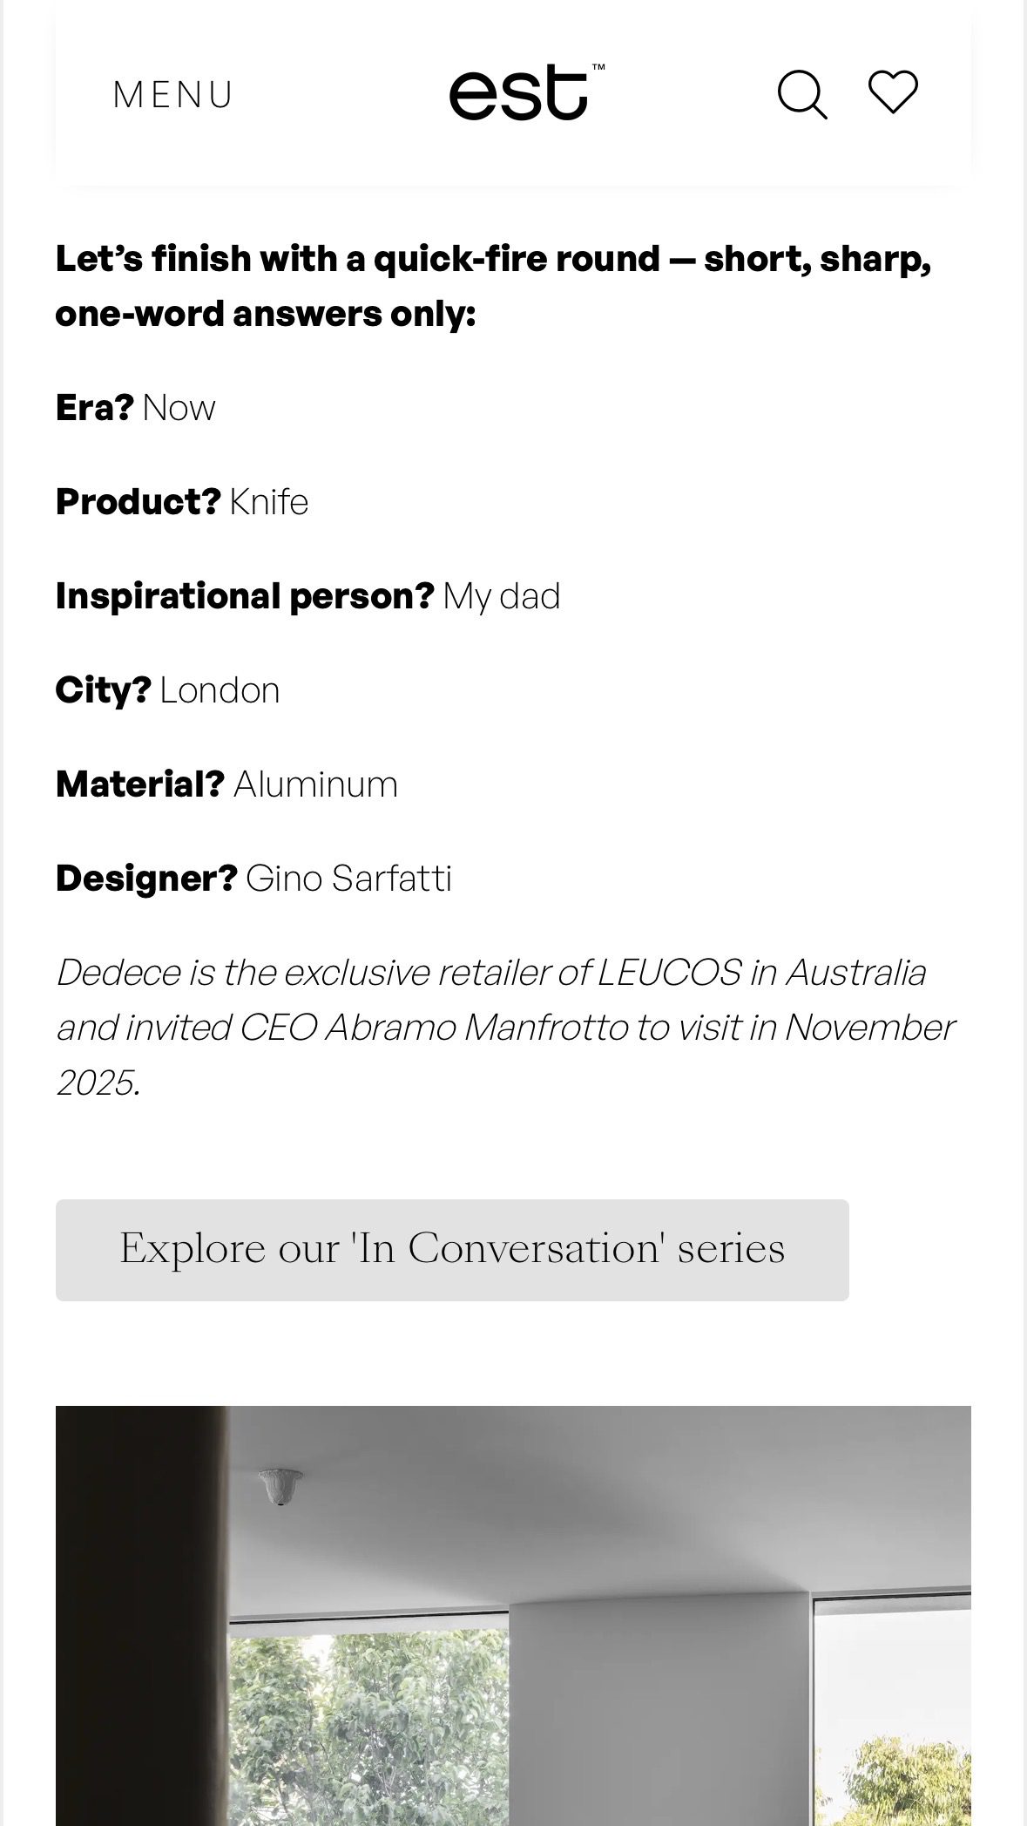Open the MENU navigation
This screenshot has height=1826, width=1027.
tap(173, 95)
